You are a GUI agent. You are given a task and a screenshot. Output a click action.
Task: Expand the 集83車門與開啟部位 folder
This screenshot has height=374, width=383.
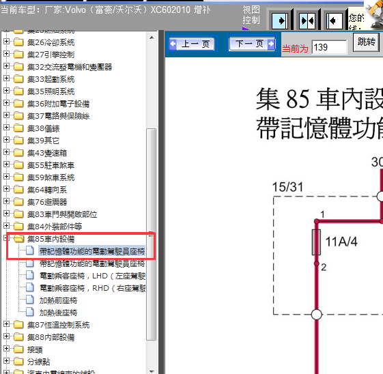point(6,214)
